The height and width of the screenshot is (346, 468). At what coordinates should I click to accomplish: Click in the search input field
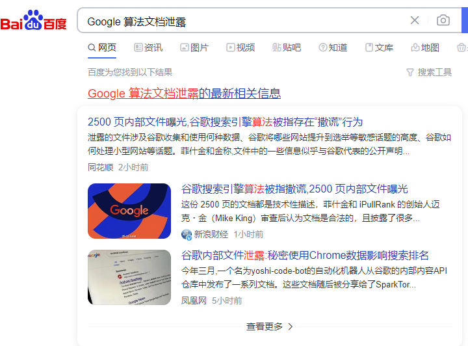[245, 21]
